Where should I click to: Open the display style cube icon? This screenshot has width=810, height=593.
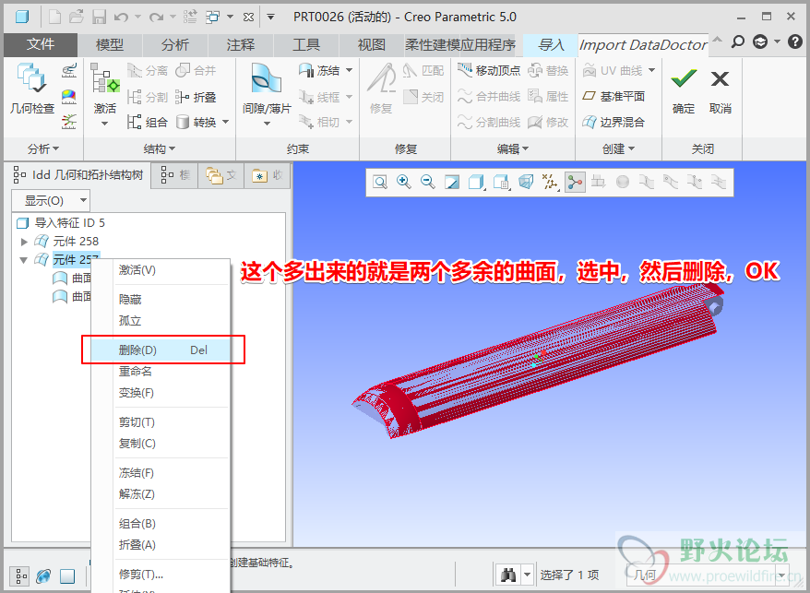(x=476, y=182)
